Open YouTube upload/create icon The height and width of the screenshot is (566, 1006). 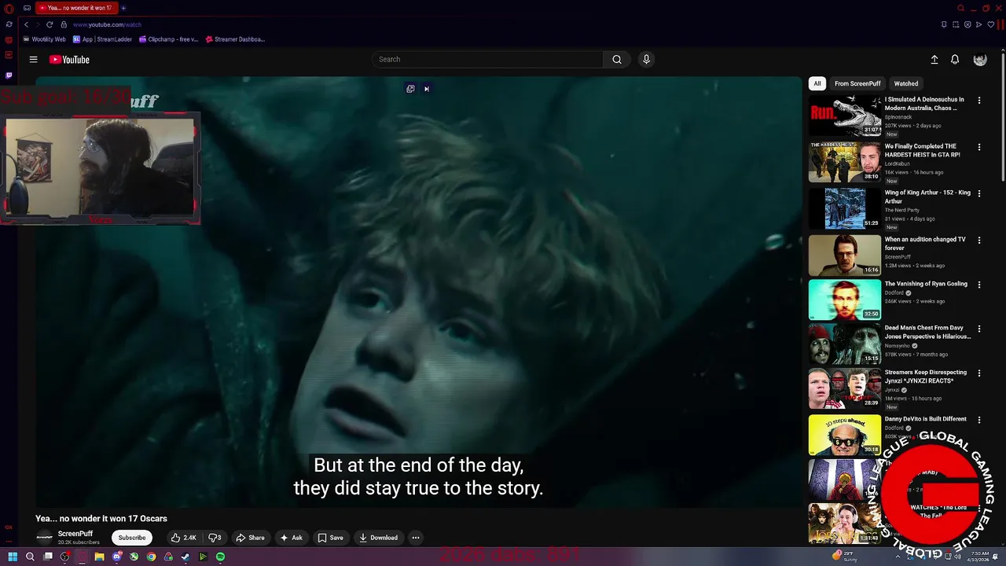tap(934, 60)
